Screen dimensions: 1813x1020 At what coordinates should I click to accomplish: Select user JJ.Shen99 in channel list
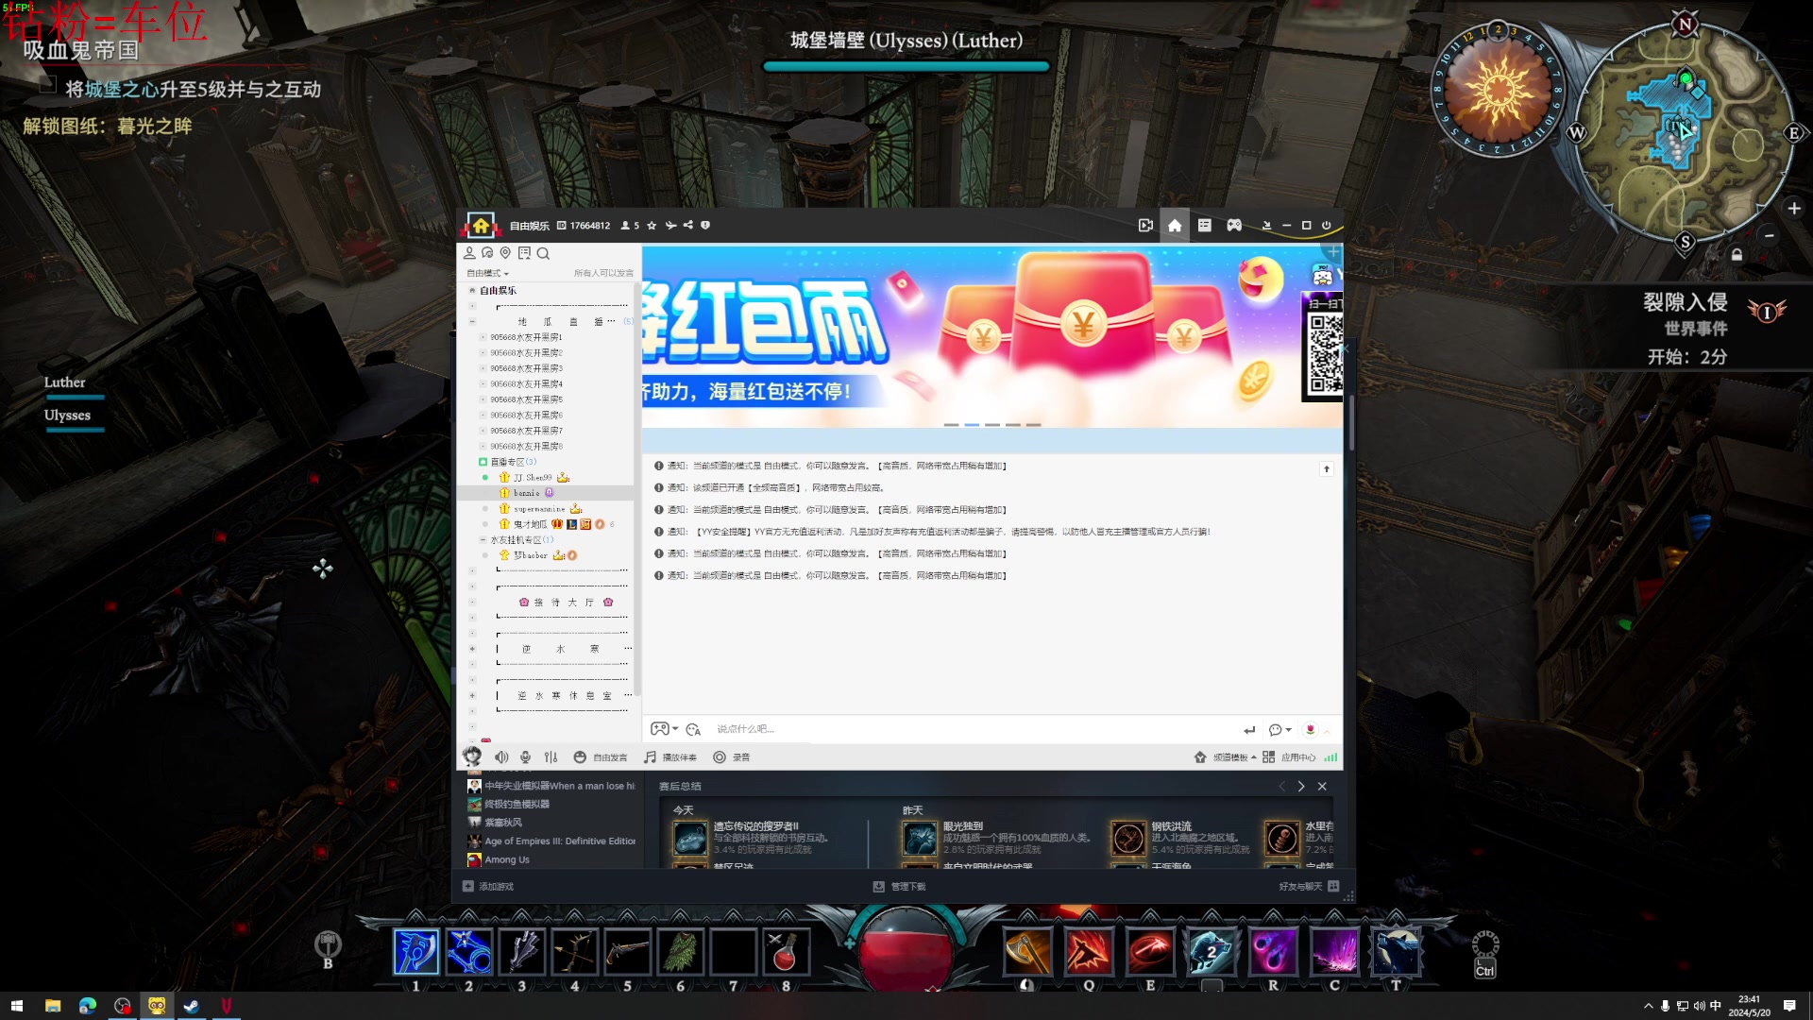pos(533,478)
